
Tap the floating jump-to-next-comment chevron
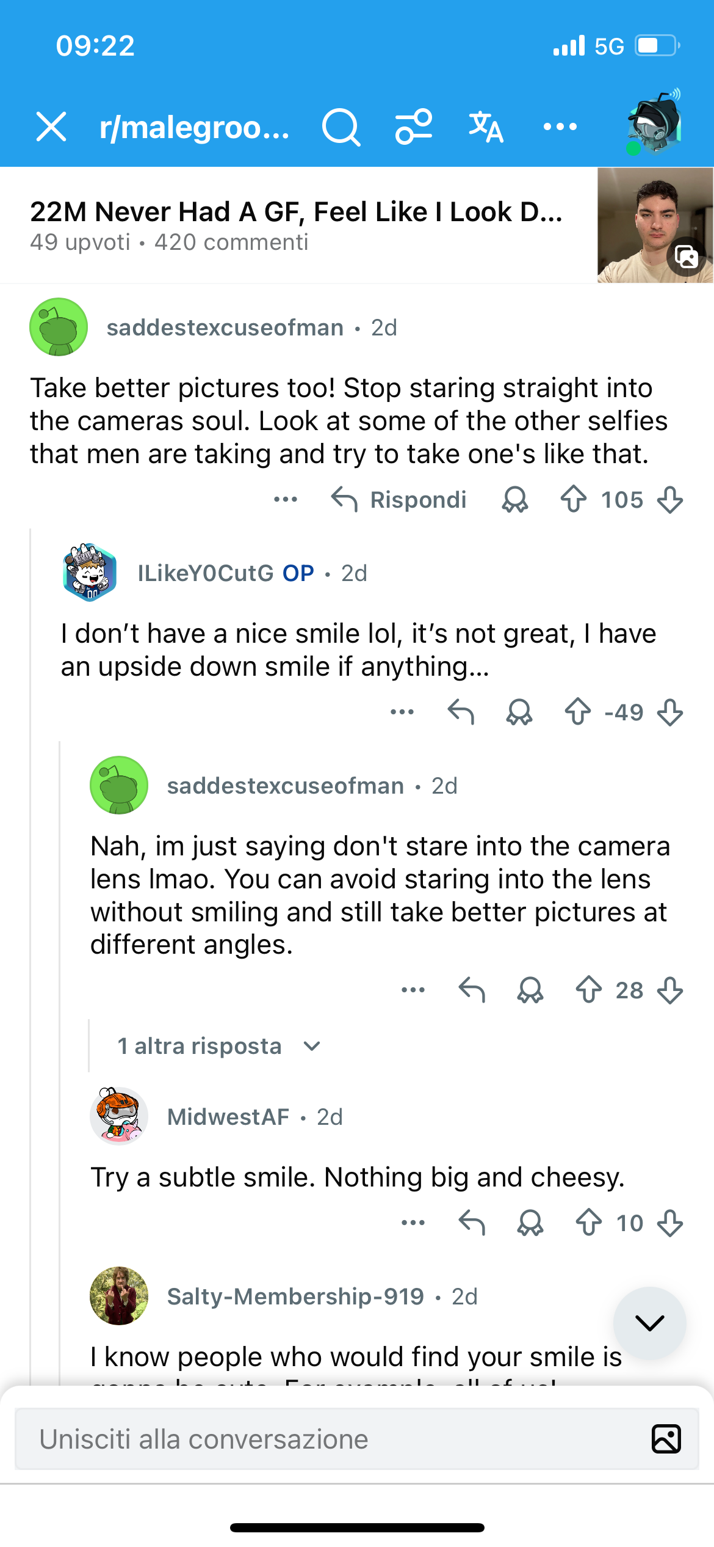[x=649, y=1323]
